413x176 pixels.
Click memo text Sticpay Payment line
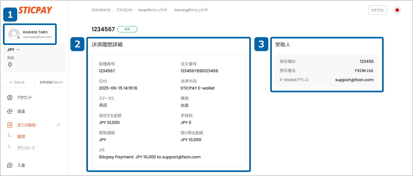click(x=150, y=157)
